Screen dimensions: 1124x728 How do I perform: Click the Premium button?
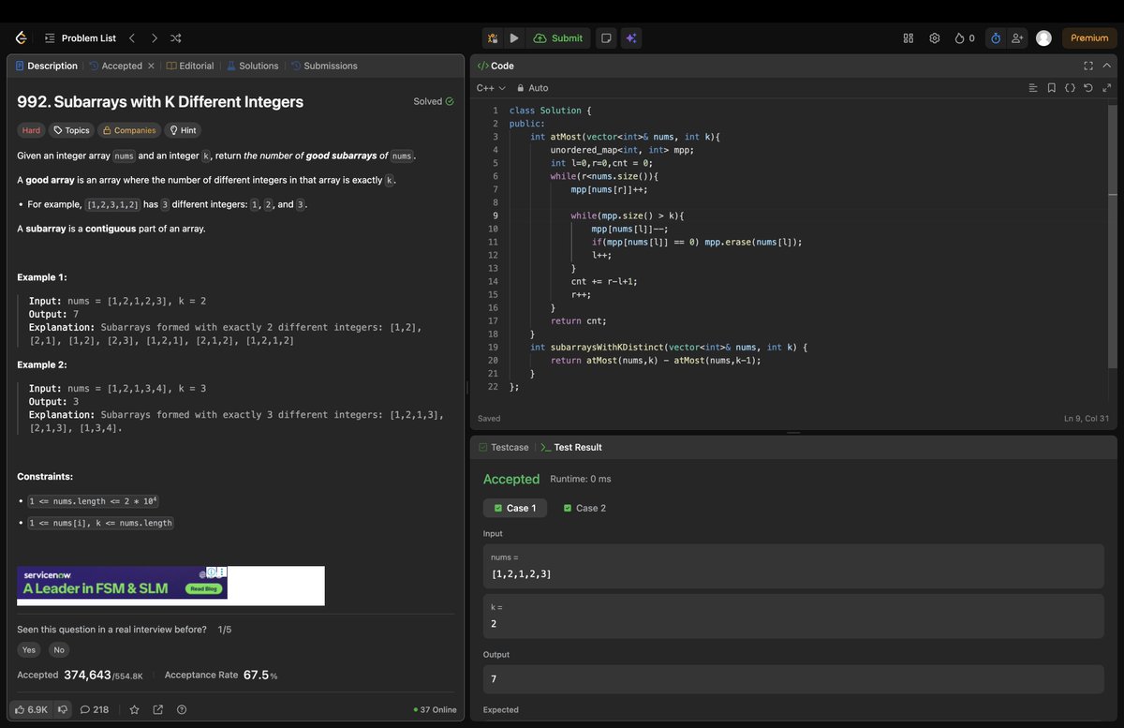[1089, 38]
